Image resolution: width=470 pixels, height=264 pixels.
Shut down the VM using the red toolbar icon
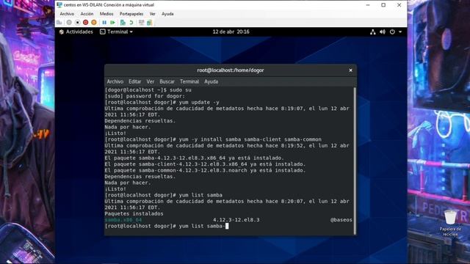click(85, 23)
